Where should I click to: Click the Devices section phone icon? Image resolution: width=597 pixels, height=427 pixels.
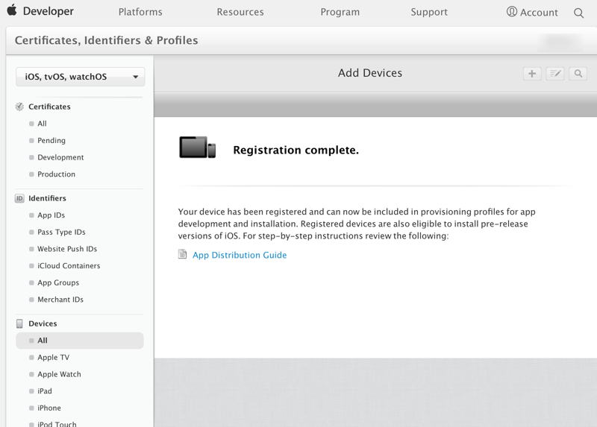coord(19,323)
